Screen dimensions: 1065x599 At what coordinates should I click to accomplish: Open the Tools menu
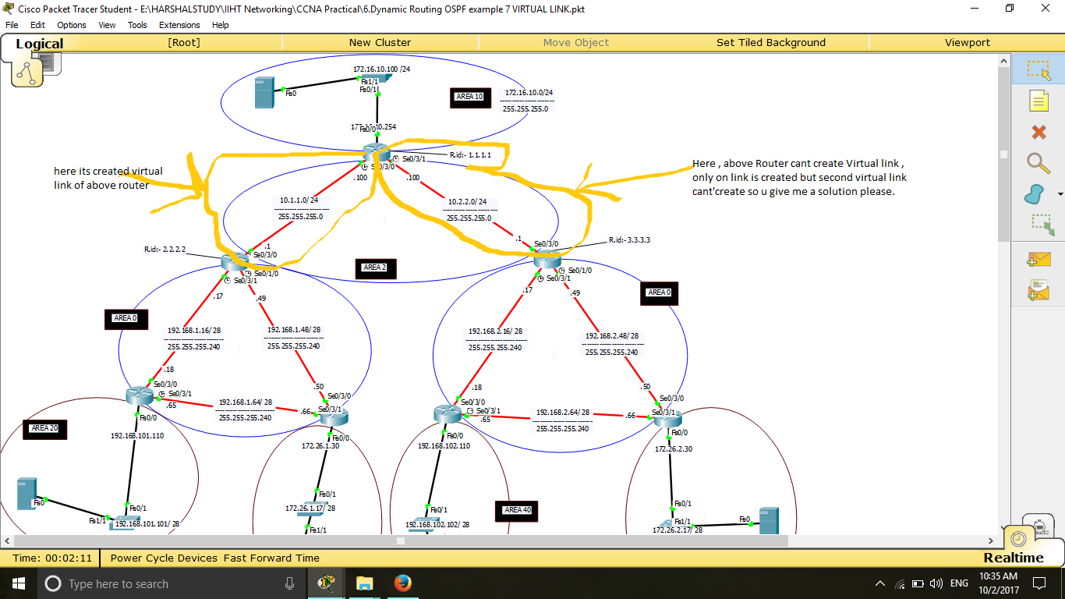[137, 24]
